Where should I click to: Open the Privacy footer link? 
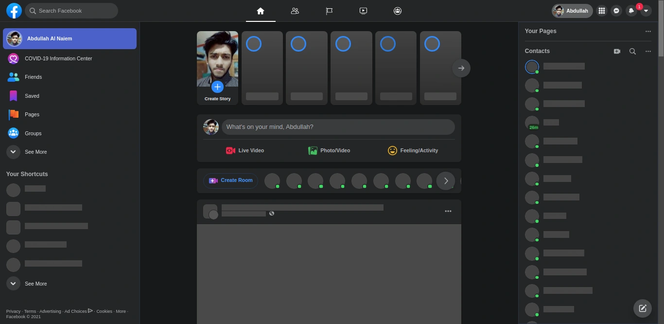(x=13, y=311)
